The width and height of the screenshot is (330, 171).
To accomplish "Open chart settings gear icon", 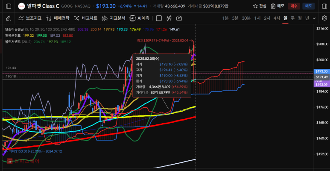I will (x=324, y=18).
